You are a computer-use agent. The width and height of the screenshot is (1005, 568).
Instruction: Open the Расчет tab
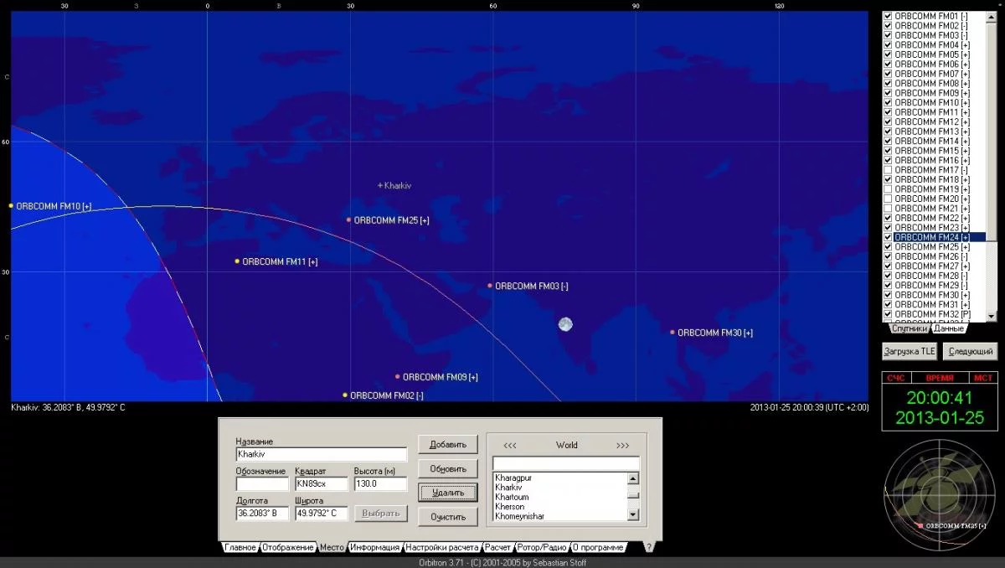coord(497,547)
